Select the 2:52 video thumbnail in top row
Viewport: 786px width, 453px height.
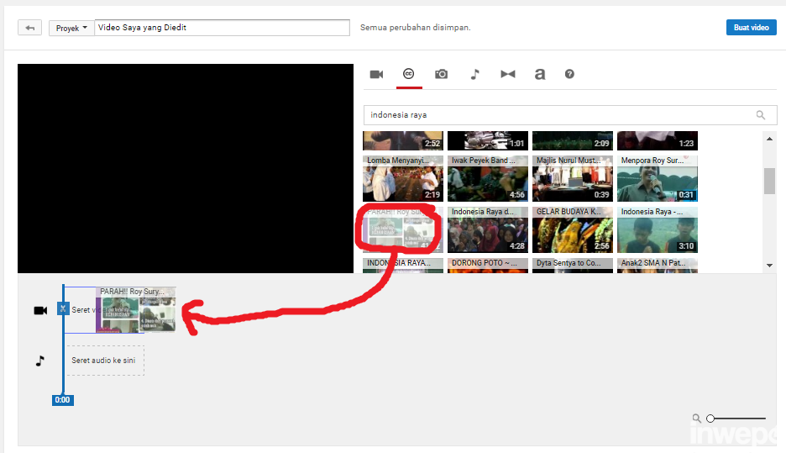(x=403, y=141)
